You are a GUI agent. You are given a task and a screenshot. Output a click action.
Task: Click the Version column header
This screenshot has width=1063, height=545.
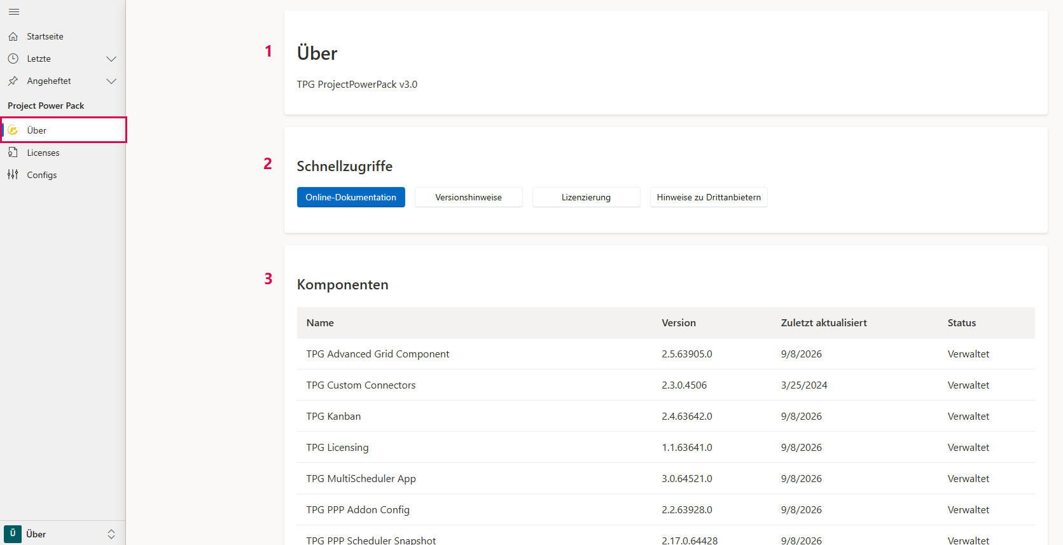tap(679, 323)
